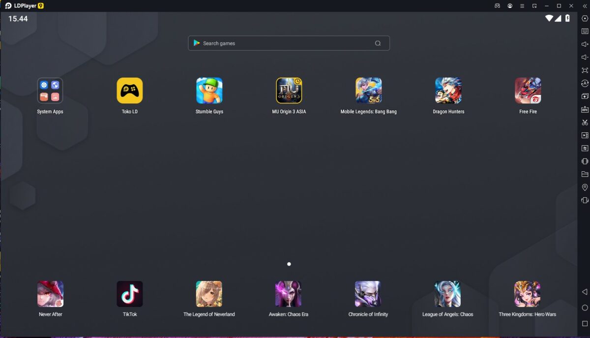Toggle fullscreen mode from the sidebar
590x338 pixels.
tap(585, 70)
